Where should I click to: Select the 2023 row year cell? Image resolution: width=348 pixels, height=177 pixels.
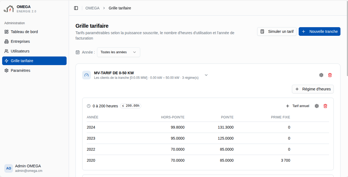[x=91, y=138]
